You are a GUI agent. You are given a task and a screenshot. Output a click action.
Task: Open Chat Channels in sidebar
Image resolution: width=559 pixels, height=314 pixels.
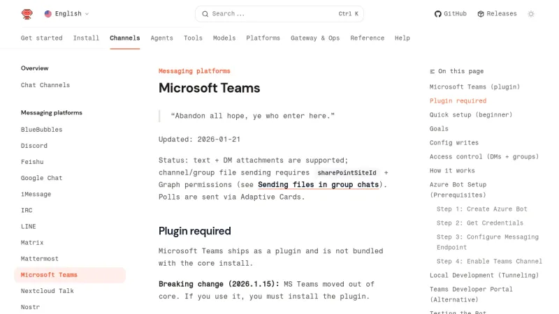[x=45, y=85]
